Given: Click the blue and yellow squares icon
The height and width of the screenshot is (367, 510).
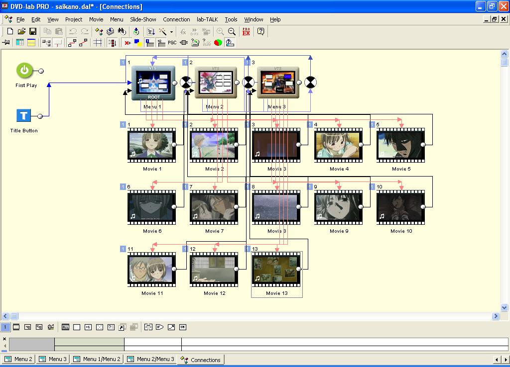Looking at the screenshot, I should pyautogui.click(x=138, y=43).
